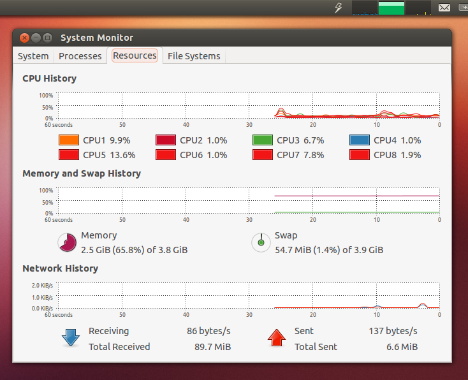Screen dimensions: 468x380
Task: Click the Network History graph
Action: pyautogui.click(x=249, y=295)
